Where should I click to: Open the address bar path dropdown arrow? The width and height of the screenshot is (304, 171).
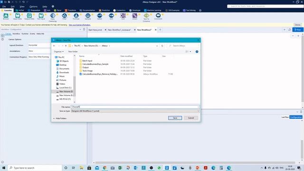pyautogui.click(x=157, y=46)
